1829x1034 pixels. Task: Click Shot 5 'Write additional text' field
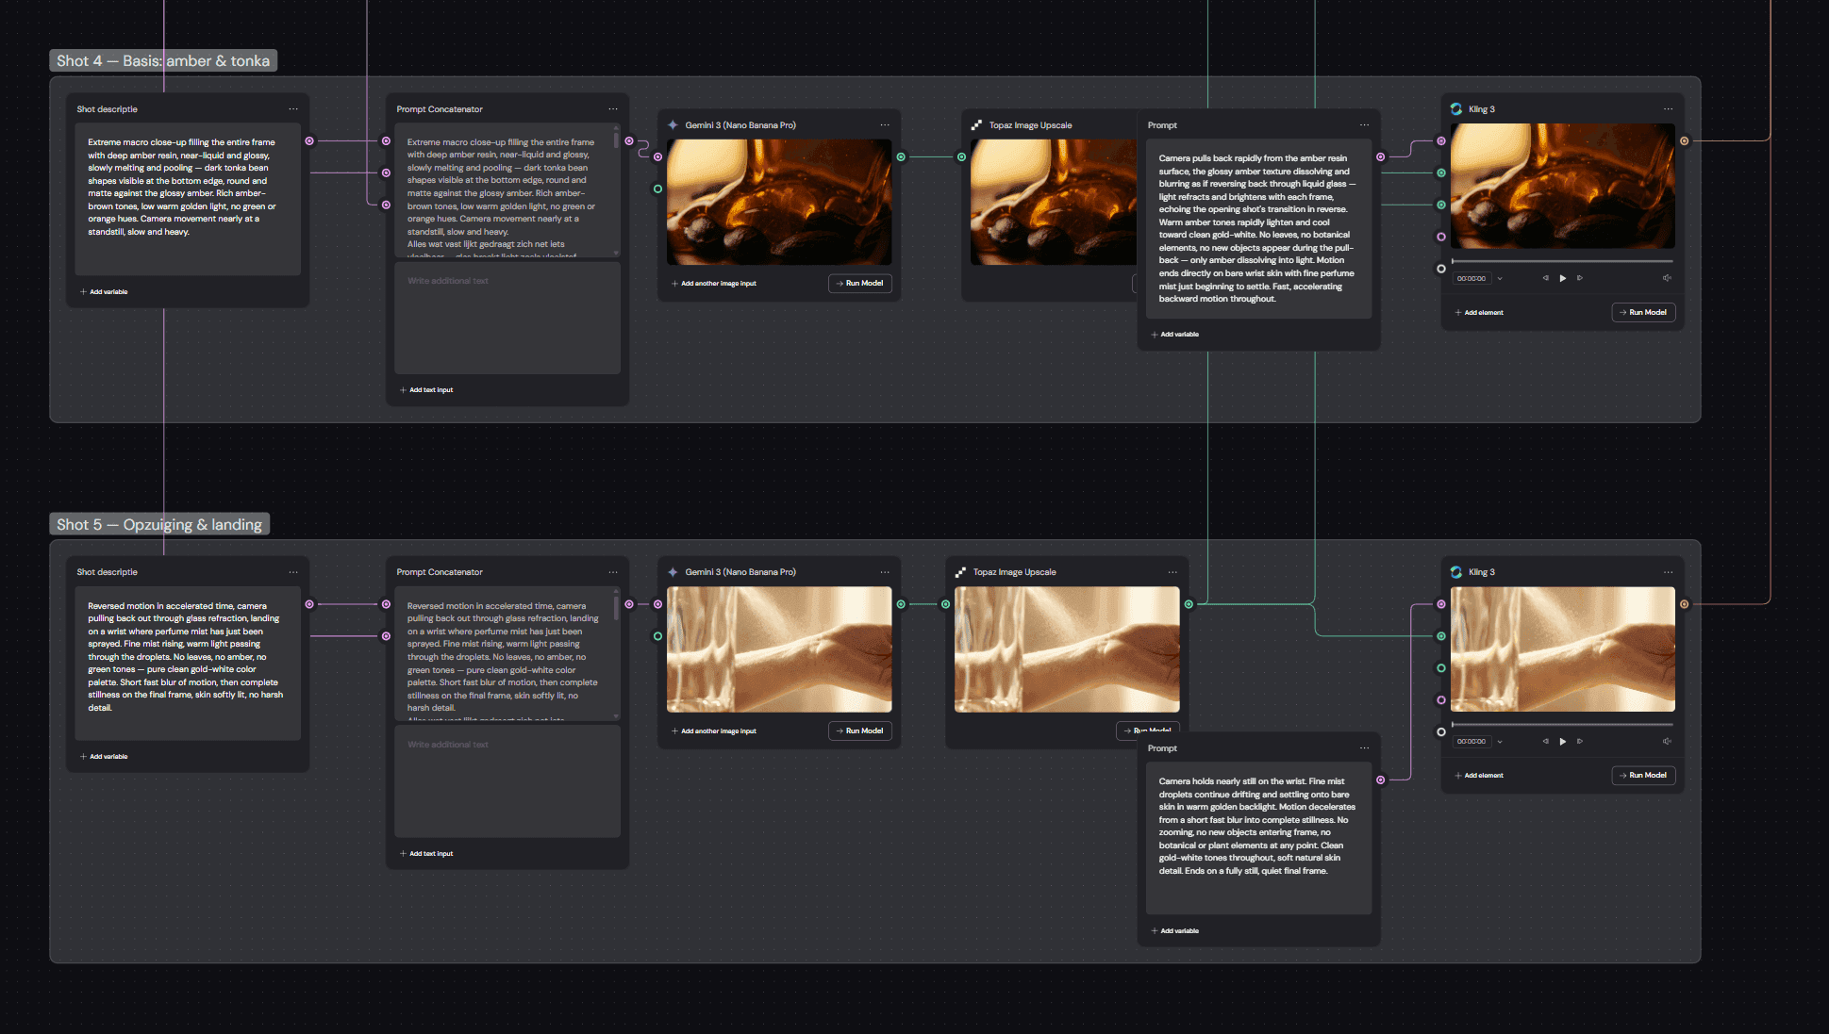[507, 781]
